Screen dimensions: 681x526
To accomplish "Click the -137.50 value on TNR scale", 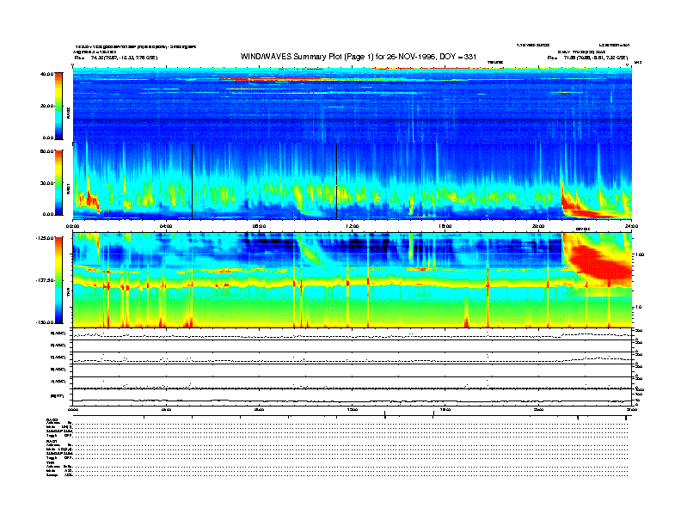I will click(45, 280).
